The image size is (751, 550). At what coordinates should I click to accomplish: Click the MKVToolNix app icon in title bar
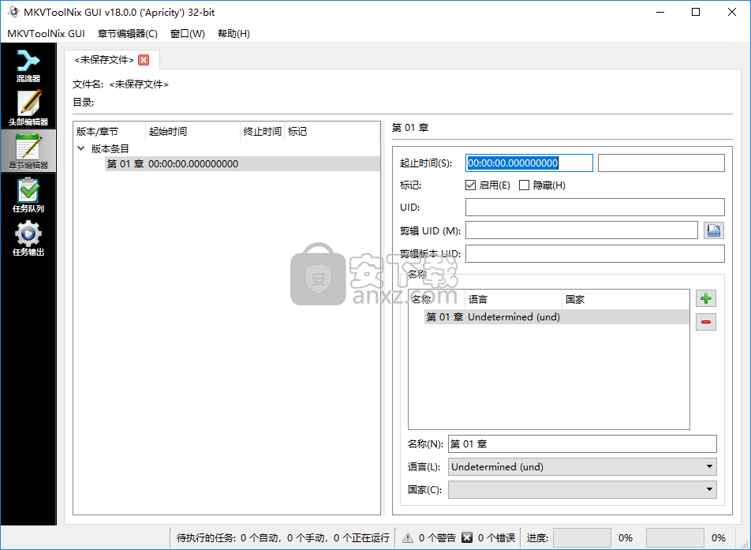(13, 12)
